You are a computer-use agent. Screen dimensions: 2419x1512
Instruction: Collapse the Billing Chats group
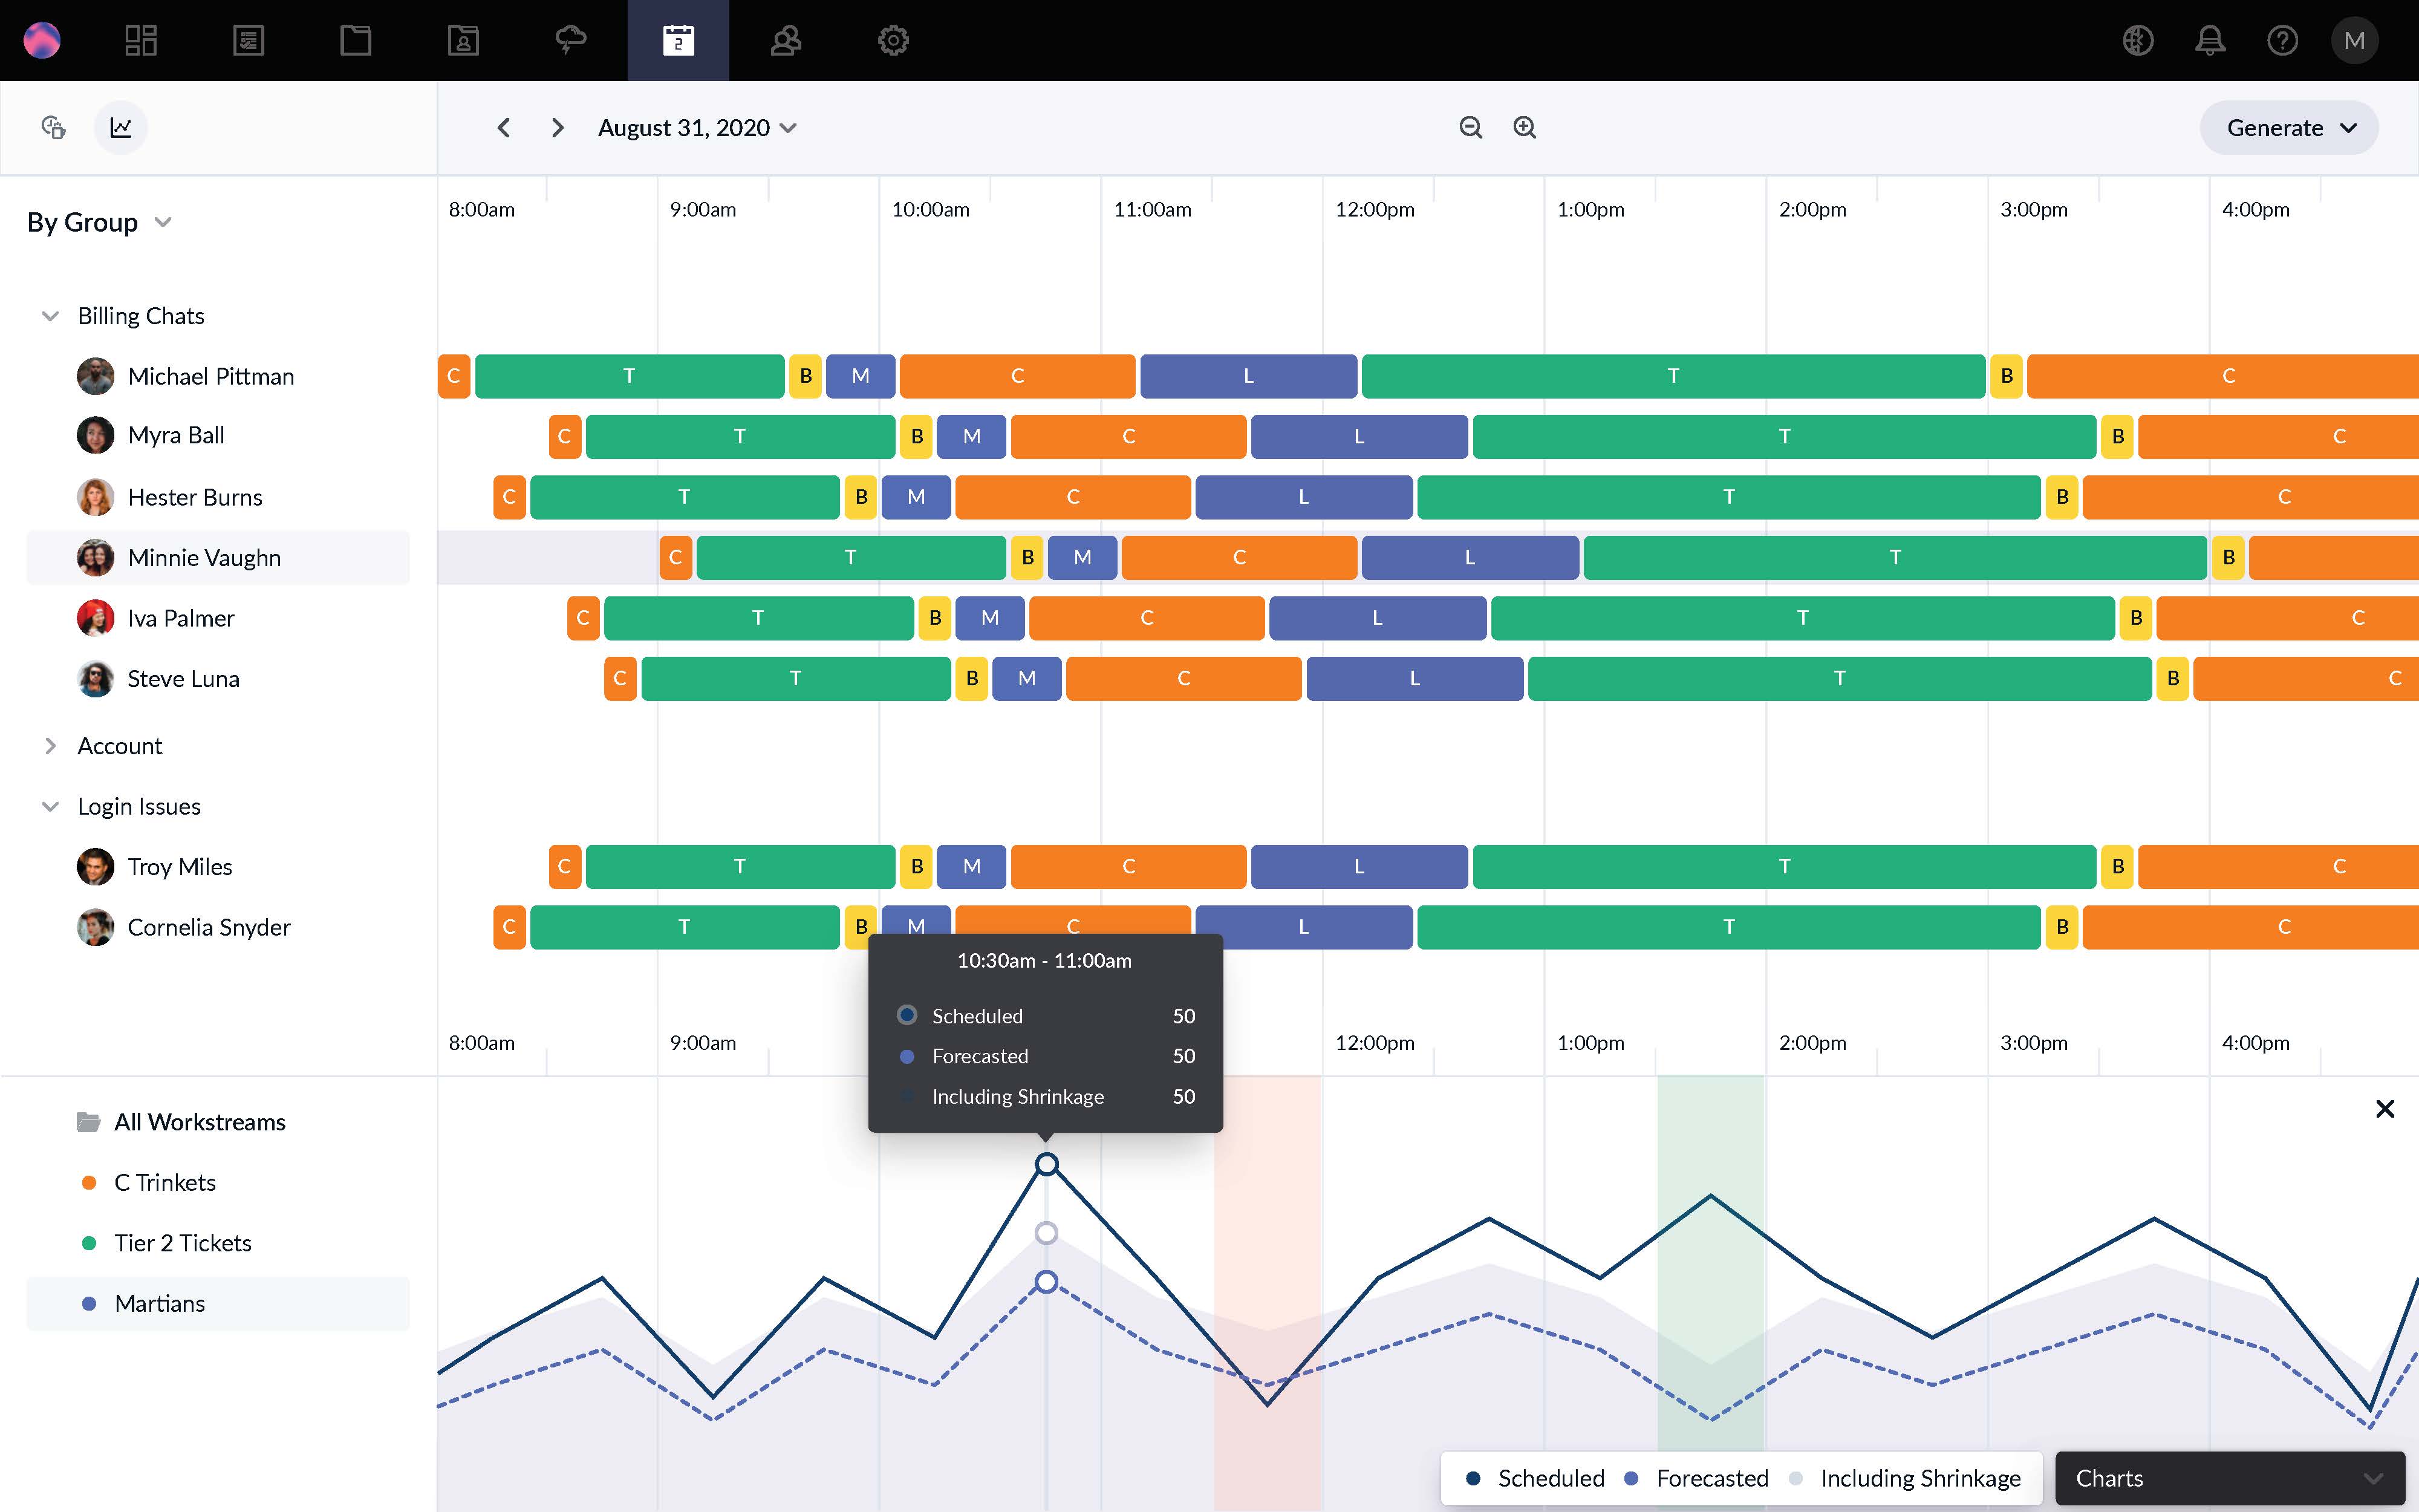(x=51, y=315)
